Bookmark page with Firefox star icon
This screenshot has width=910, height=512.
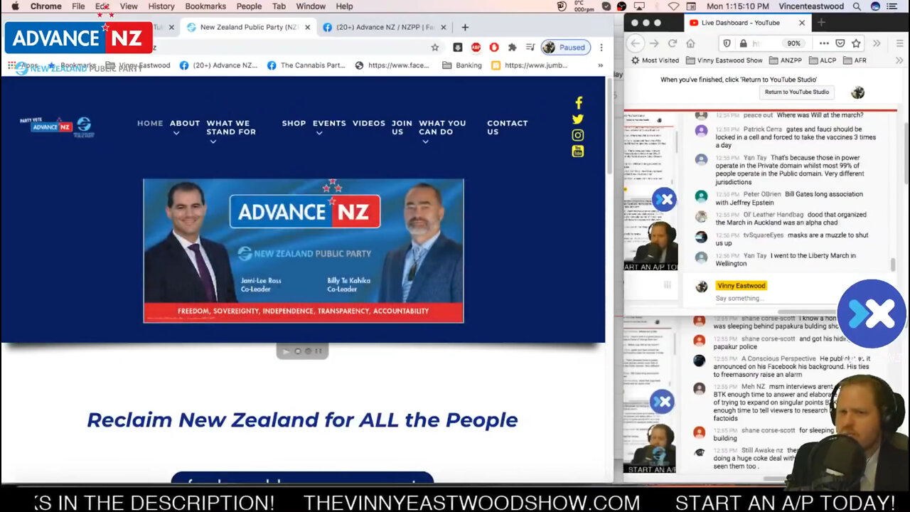tap(856, 43)
